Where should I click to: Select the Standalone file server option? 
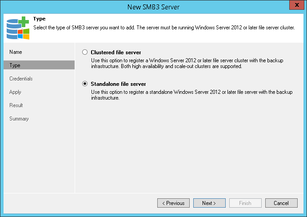85,84
